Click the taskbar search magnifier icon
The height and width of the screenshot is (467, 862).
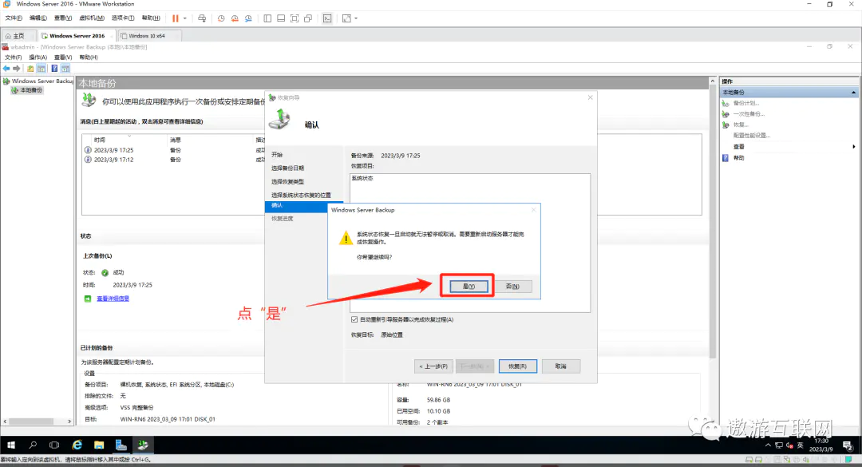tap(33, 445)
